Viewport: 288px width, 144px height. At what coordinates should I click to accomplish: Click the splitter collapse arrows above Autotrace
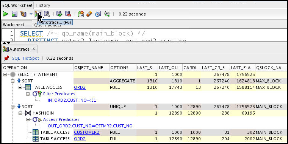(6, 43)
